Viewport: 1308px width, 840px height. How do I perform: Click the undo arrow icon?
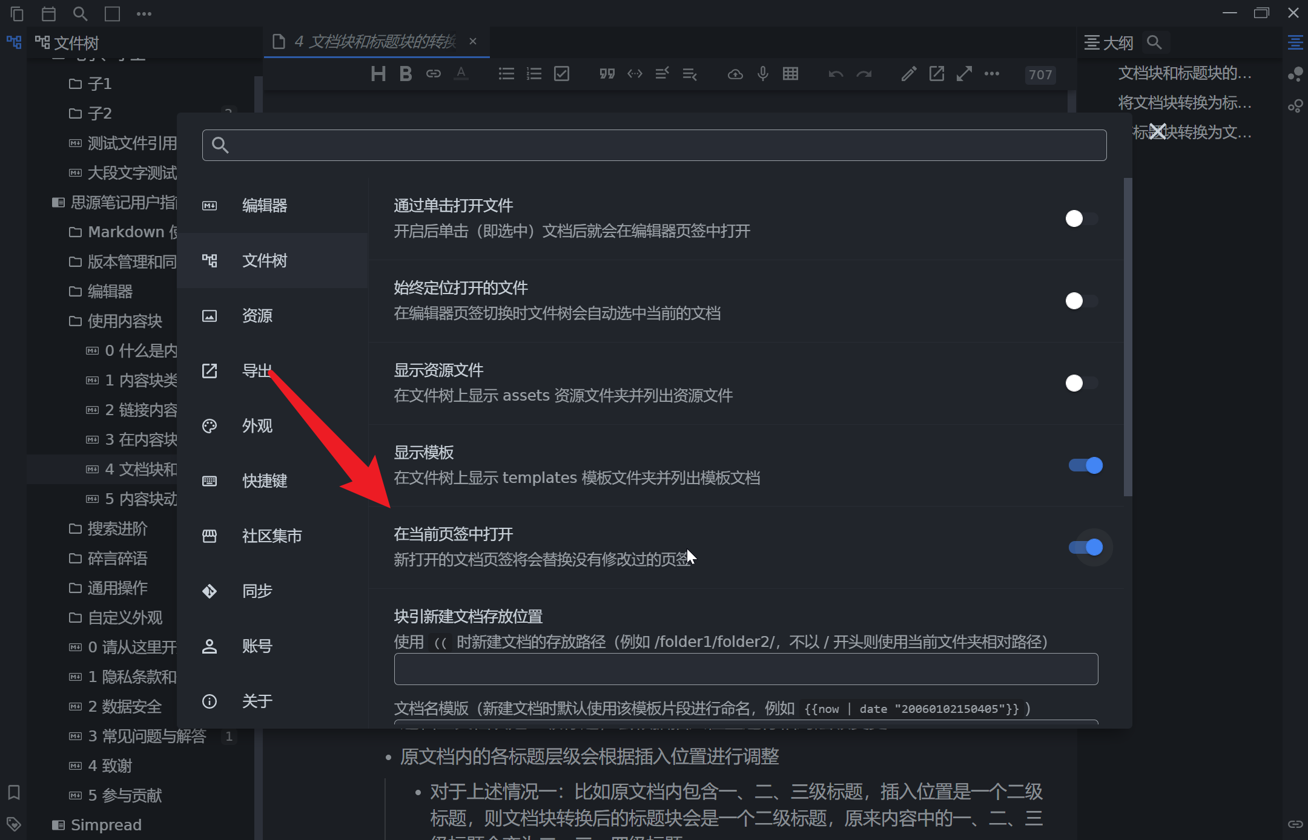click(836, 74)
